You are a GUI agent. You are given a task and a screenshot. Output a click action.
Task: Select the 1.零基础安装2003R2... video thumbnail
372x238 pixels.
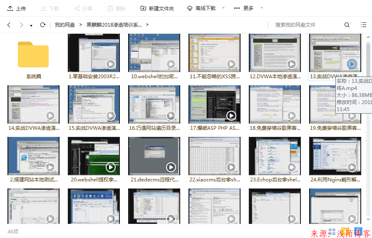[94, 53]
